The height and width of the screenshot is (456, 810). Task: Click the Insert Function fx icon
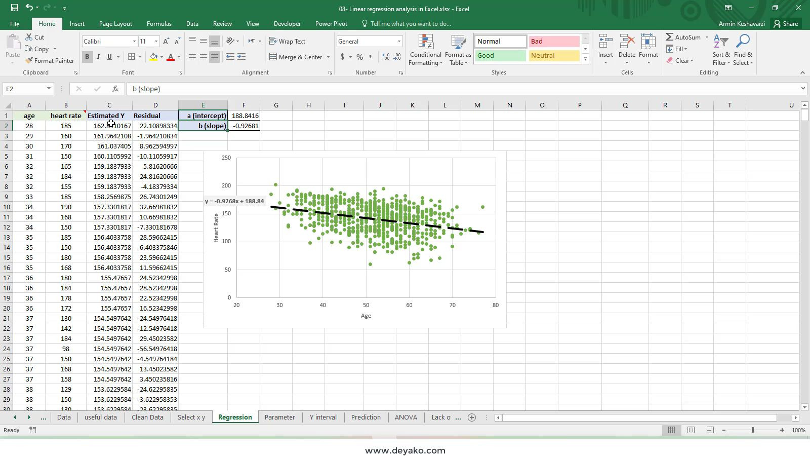115,89
